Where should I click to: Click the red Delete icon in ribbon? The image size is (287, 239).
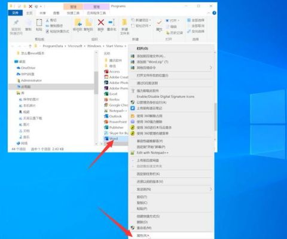coord(101,22)
